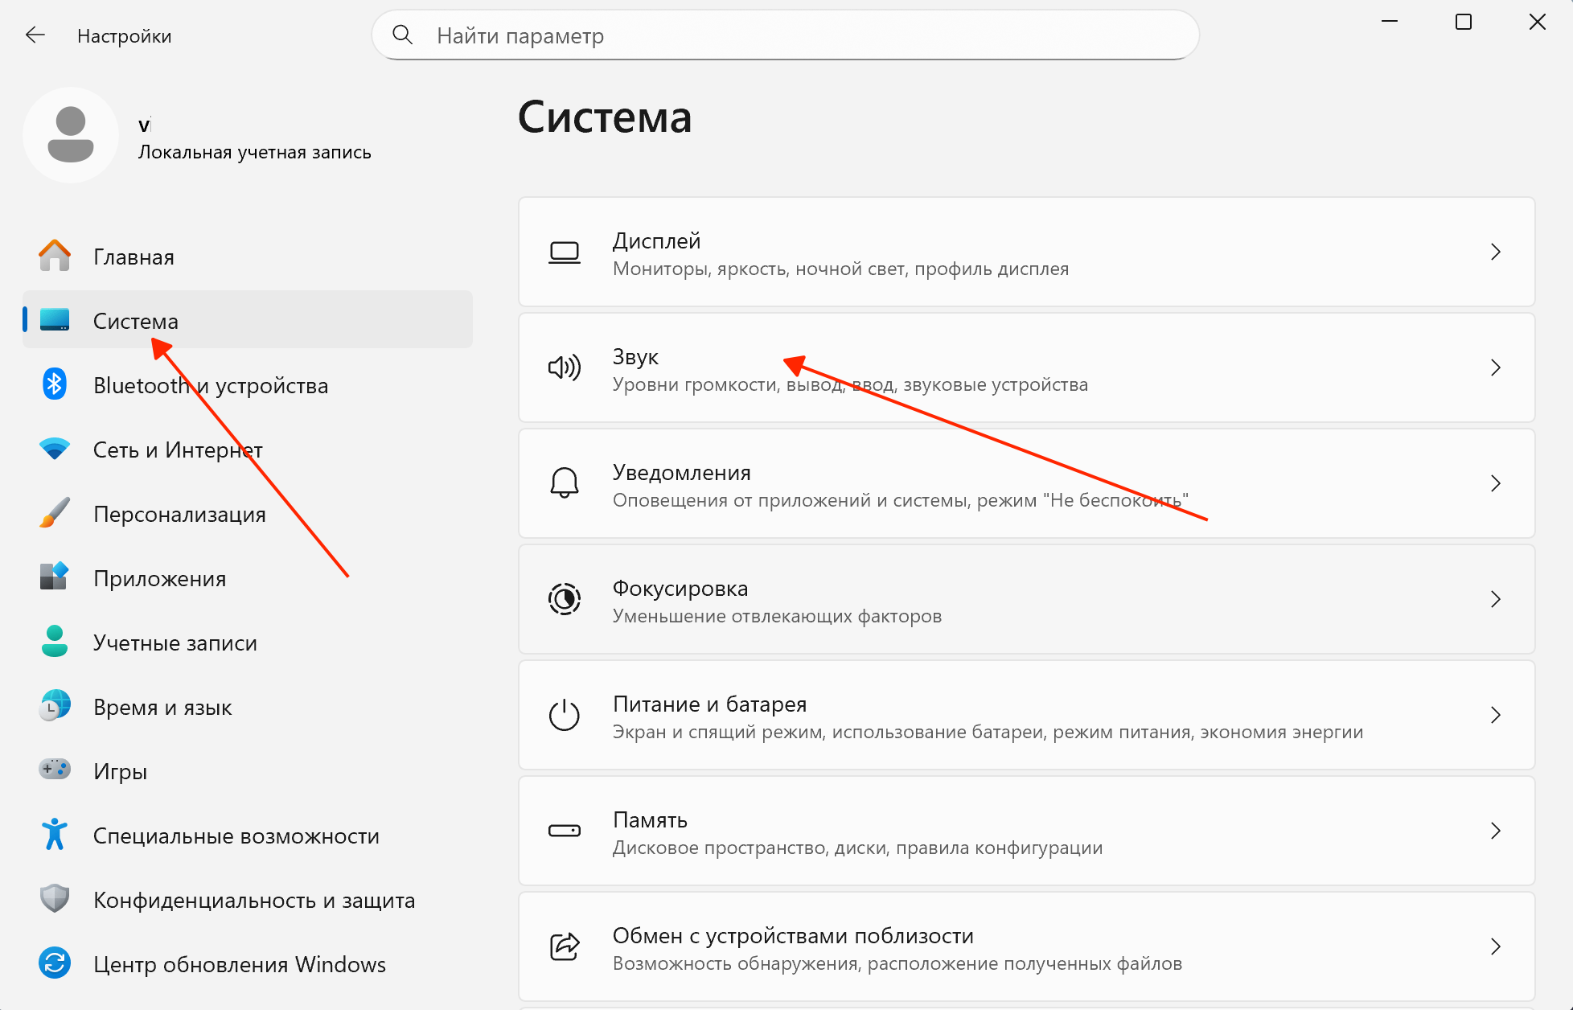Image resolution: width=1573 pixels, height=1010 pixels.
Task: Click the paintbrush Персонализация icon
Action: coord(55,513)
